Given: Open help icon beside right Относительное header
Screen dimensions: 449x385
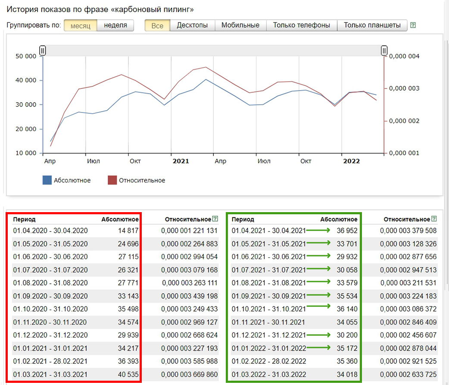Looking at the screenshot, I should pos(434,219).
